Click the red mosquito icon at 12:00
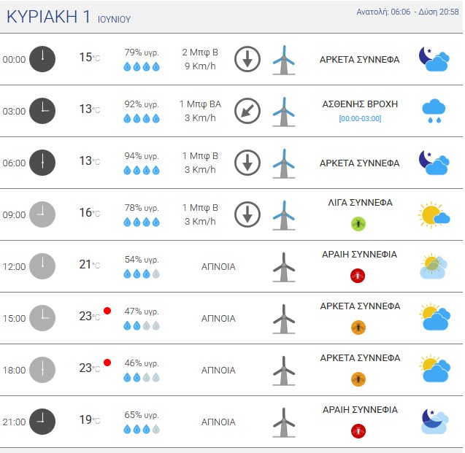The width and height of the screenshot is (465, 453). (x=358, y=276)
